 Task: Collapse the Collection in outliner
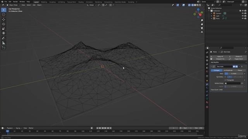click(x=209, y=11)
